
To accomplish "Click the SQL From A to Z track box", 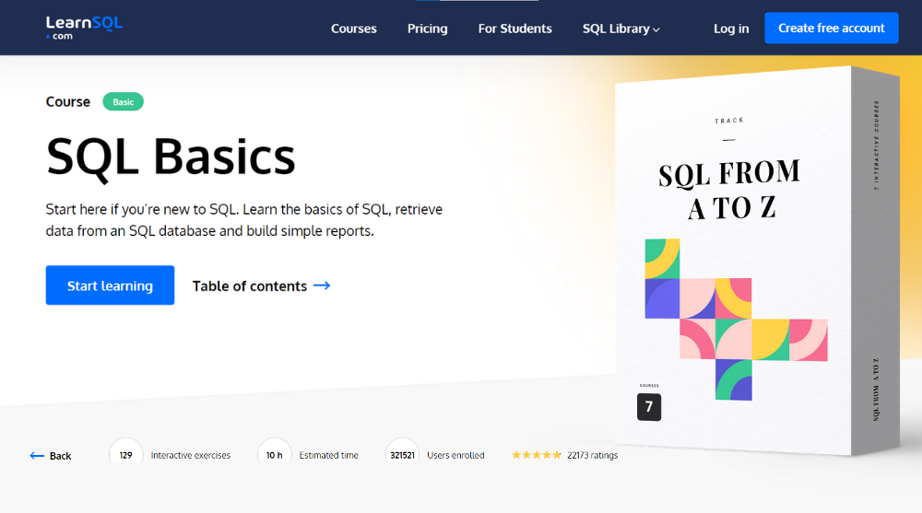I will (757, 261).
